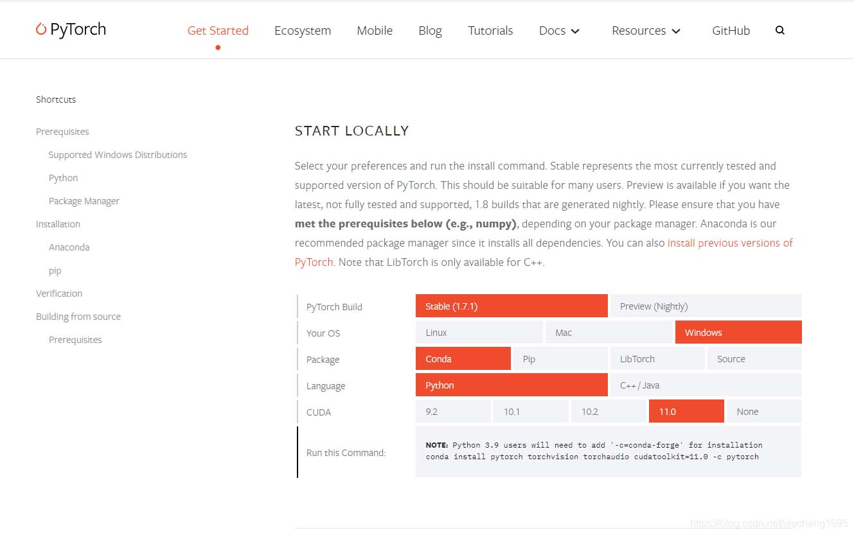Select the LibTorch package option
Viewport: 854px width, 535px height.
[657, 358]
